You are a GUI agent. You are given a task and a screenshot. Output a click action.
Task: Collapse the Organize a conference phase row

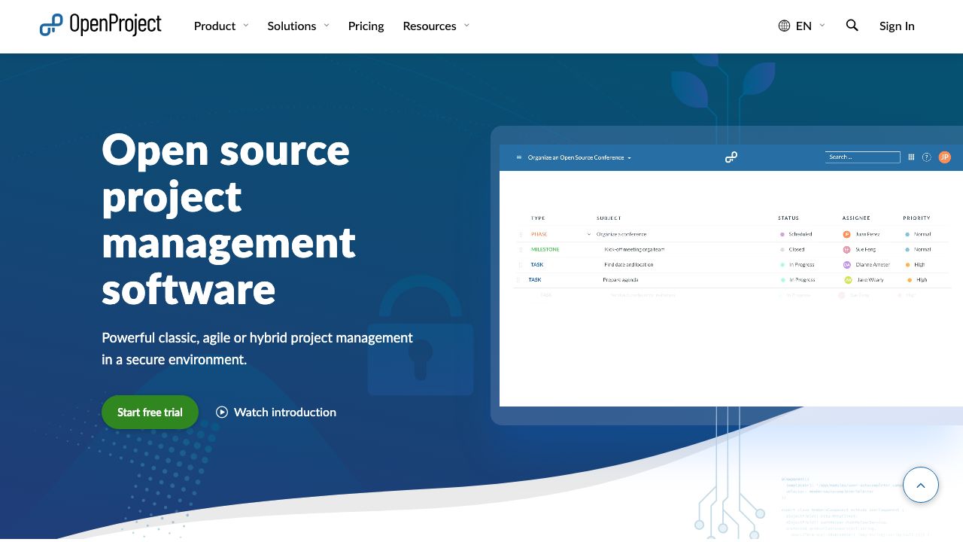(588, 234)
